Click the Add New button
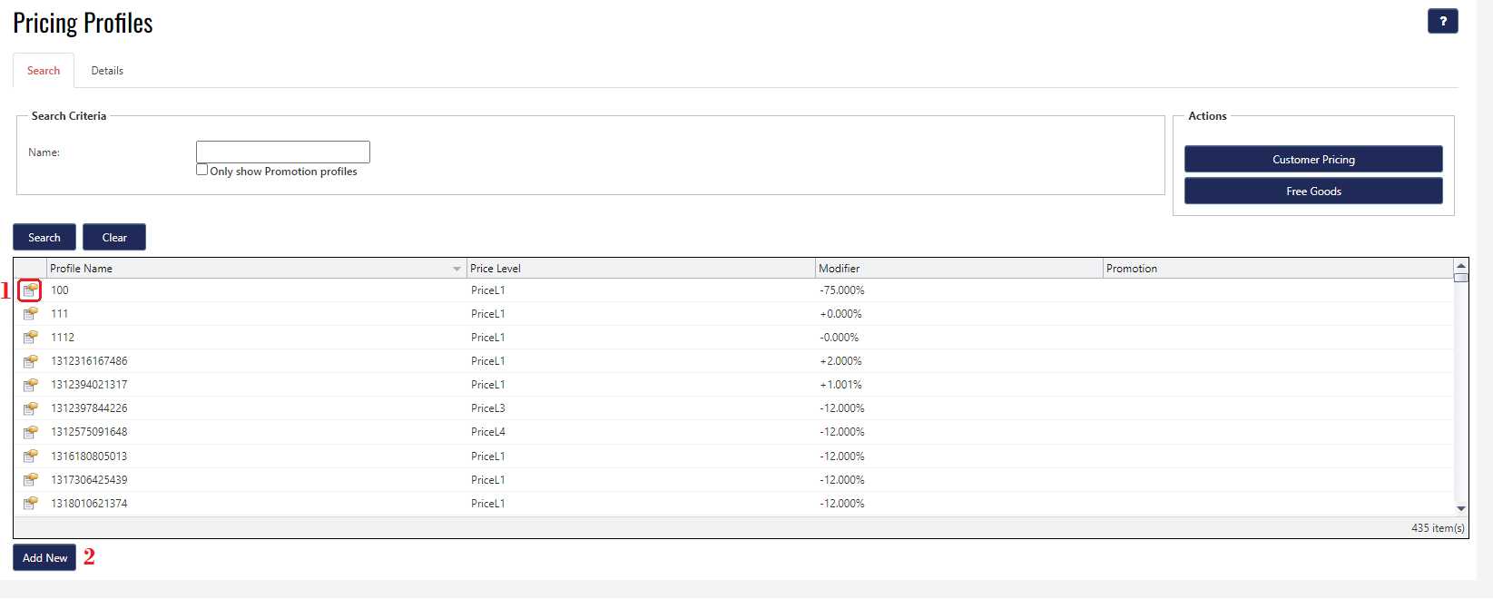Screen dimensions: 1493x599 [44, 558]
